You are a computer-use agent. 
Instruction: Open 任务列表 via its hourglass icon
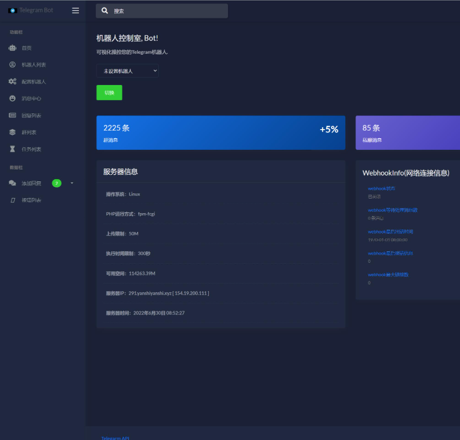pyautogui.click(x=12, y=149)
